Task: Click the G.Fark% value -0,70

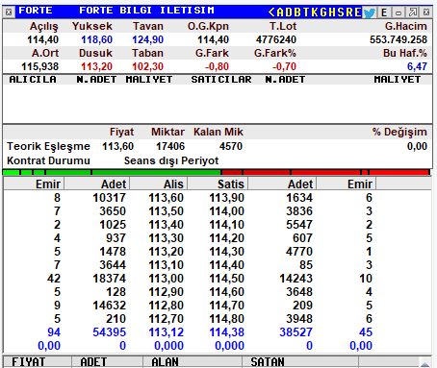Action: (x=284, y=66)
